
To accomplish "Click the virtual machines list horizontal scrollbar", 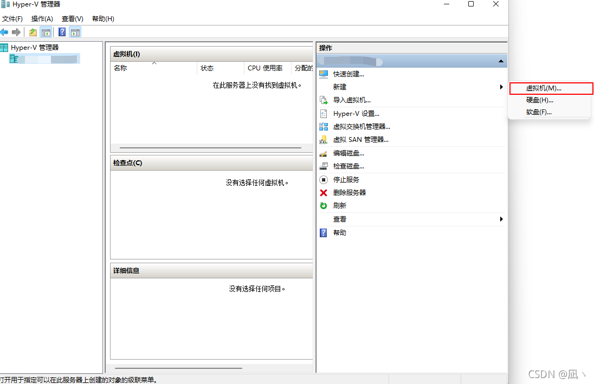I will tap(211, 148).
